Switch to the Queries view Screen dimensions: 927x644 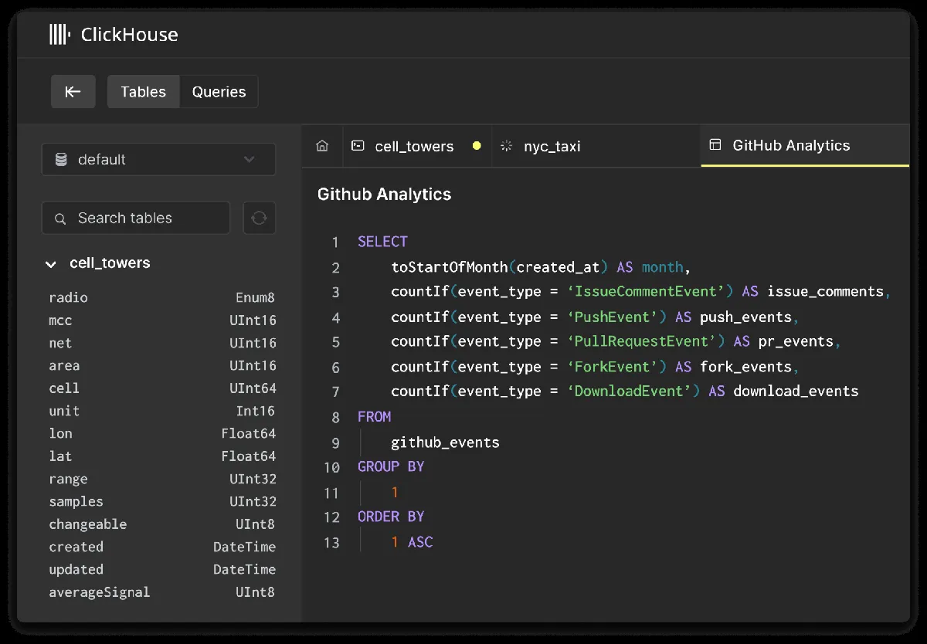[219, 91]
